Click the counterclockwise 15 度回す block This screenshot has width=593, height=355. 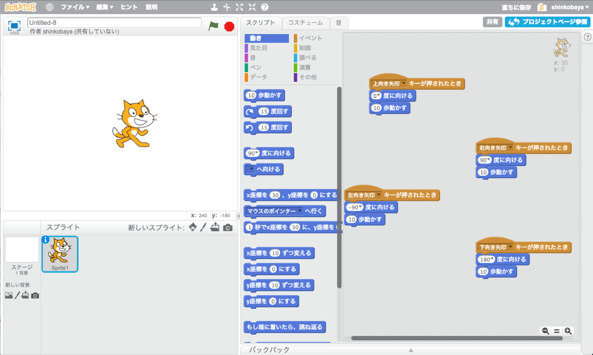coord(268,127)
